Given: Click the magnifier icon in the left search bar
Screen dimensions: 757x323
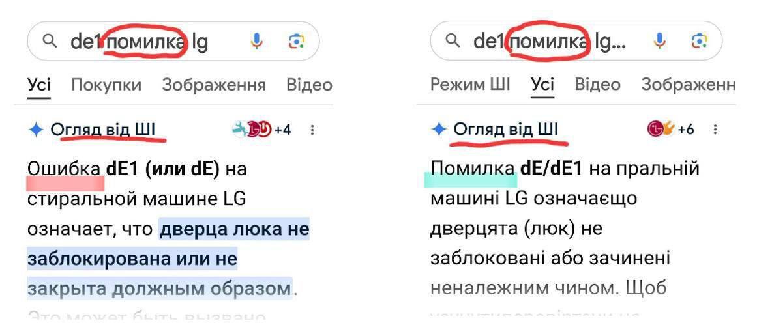Looking at the screenshot, I should coord(50,42).
